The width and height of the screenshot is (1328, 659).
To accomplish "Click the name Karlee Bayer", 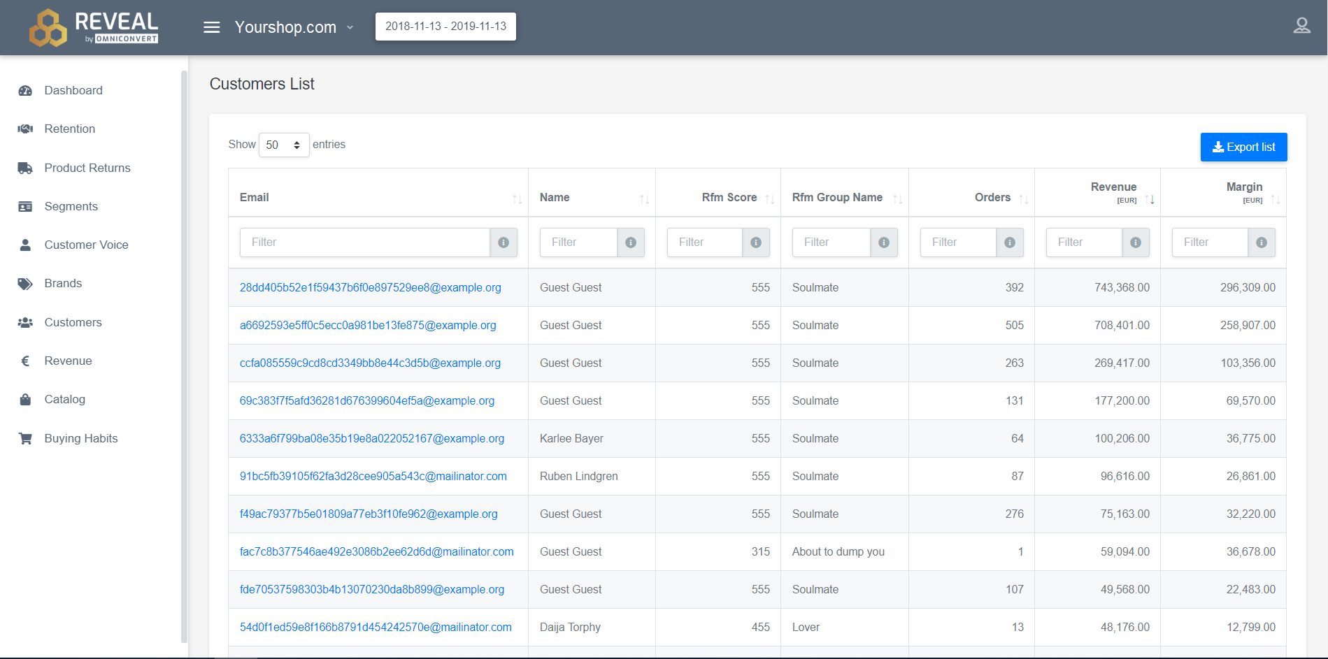I will 571,438.
